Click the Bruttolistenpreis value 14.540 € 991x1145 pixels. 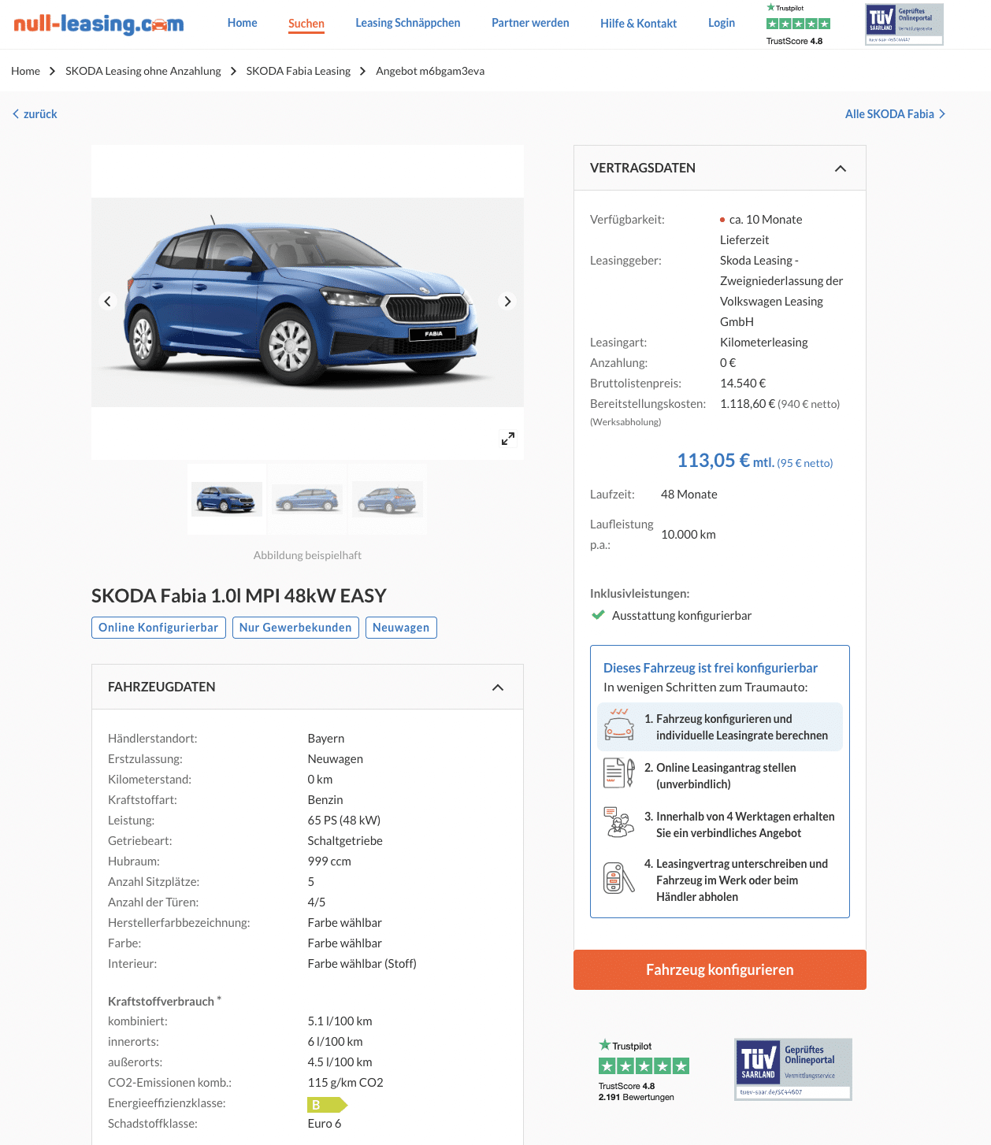(743, 384)
